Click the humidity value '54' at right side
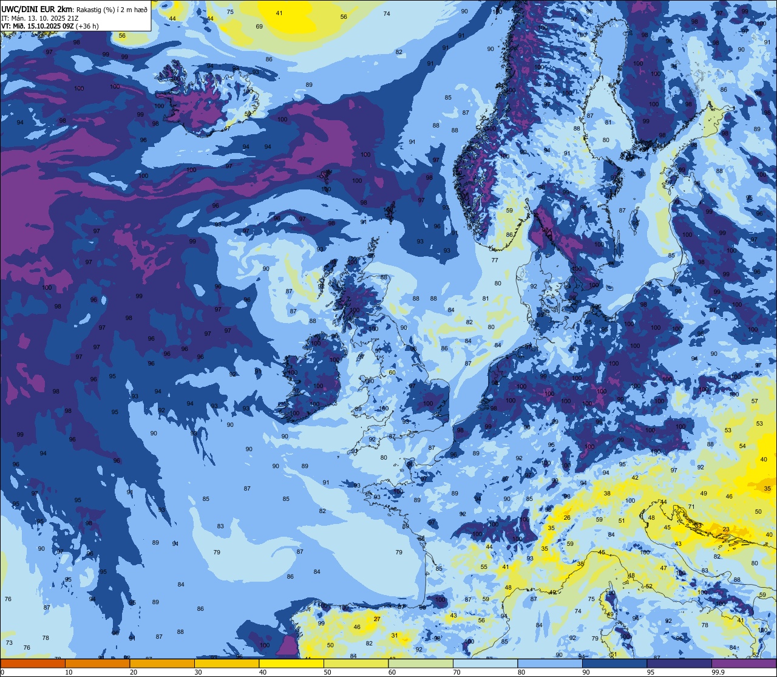 pos(742,446)
